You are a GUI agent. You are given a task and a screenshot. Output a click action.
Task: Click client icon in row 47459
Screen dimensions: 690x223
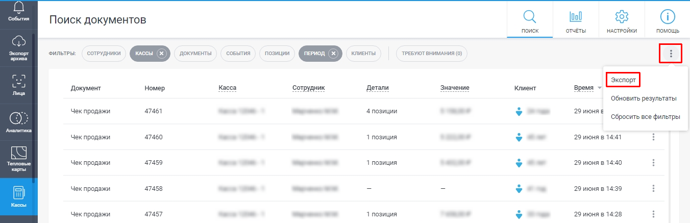coord(519,163)
